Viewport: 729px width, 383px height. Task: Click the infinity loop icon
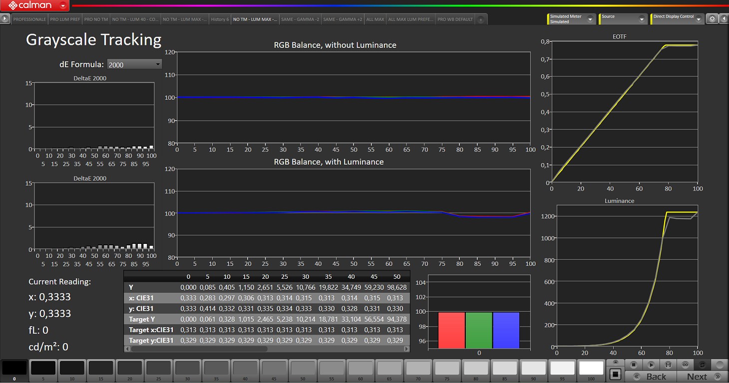click(x=685, y=365)
